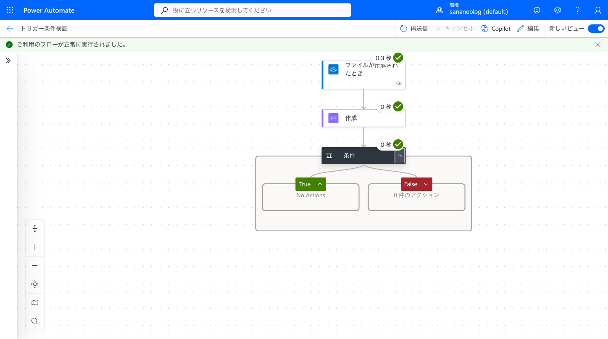Open the 作成 compose action card

(364, 118)
